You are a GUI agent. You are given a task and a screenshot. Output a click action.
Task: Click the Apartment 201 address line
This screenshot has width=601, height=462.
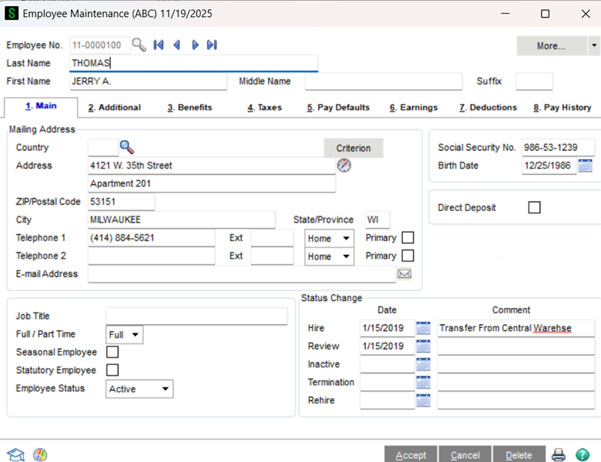(x=212, y=183)
